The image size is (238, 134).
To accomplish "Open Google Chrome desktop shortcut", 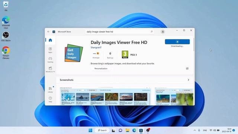I will coord(6,52).
